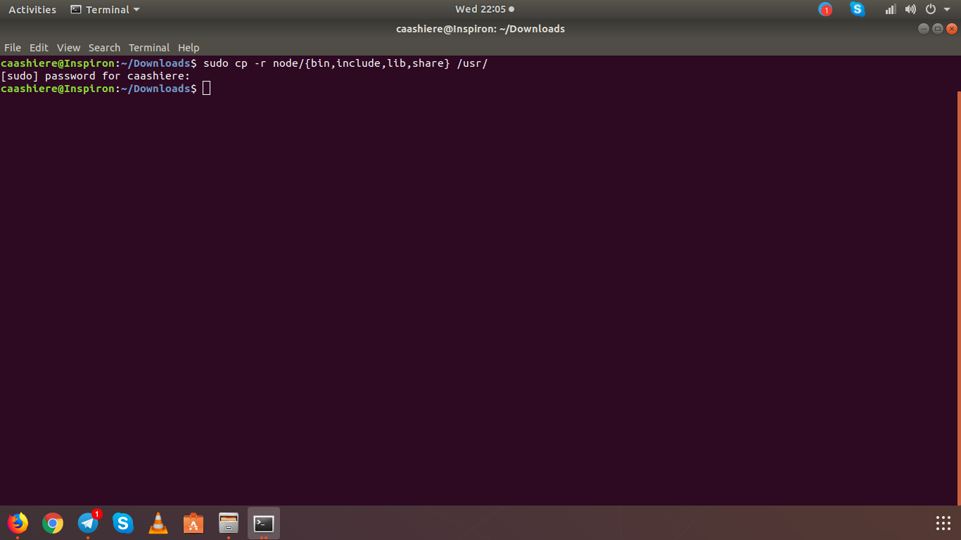This screenshot has width=961, height=540.
Task: Open Telegram from the dock
Action: coord(88,523)
